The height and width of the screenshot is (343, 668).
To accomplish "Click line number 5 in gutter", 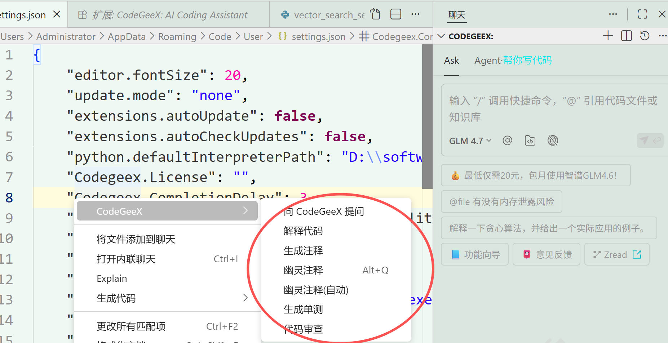I will 9,136.
